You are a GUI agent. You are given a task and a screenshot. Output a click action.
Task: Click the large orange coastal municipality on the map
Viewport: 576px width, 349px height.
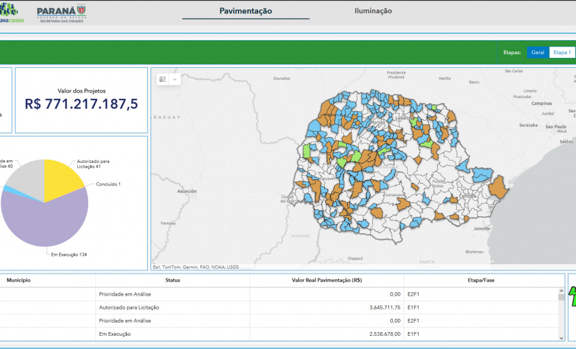(x=499, y=187)
